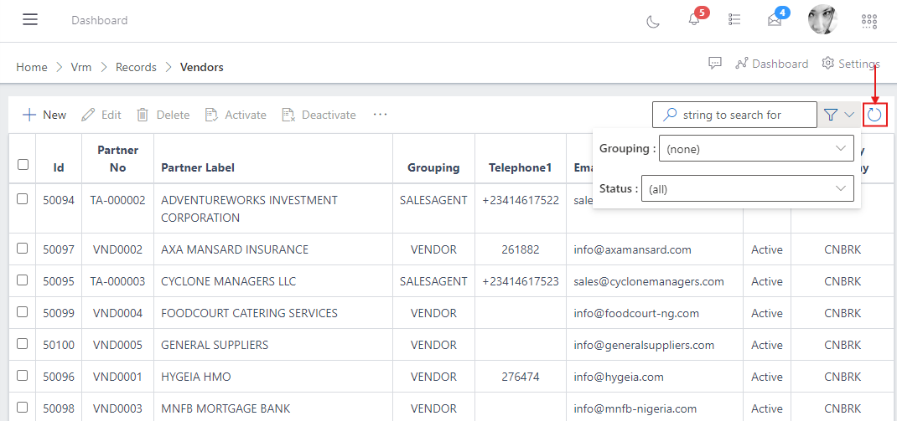Viewport: 897px width, 421px height.
Task: Click the user profile avatar
Action: [x=822, y=20]
